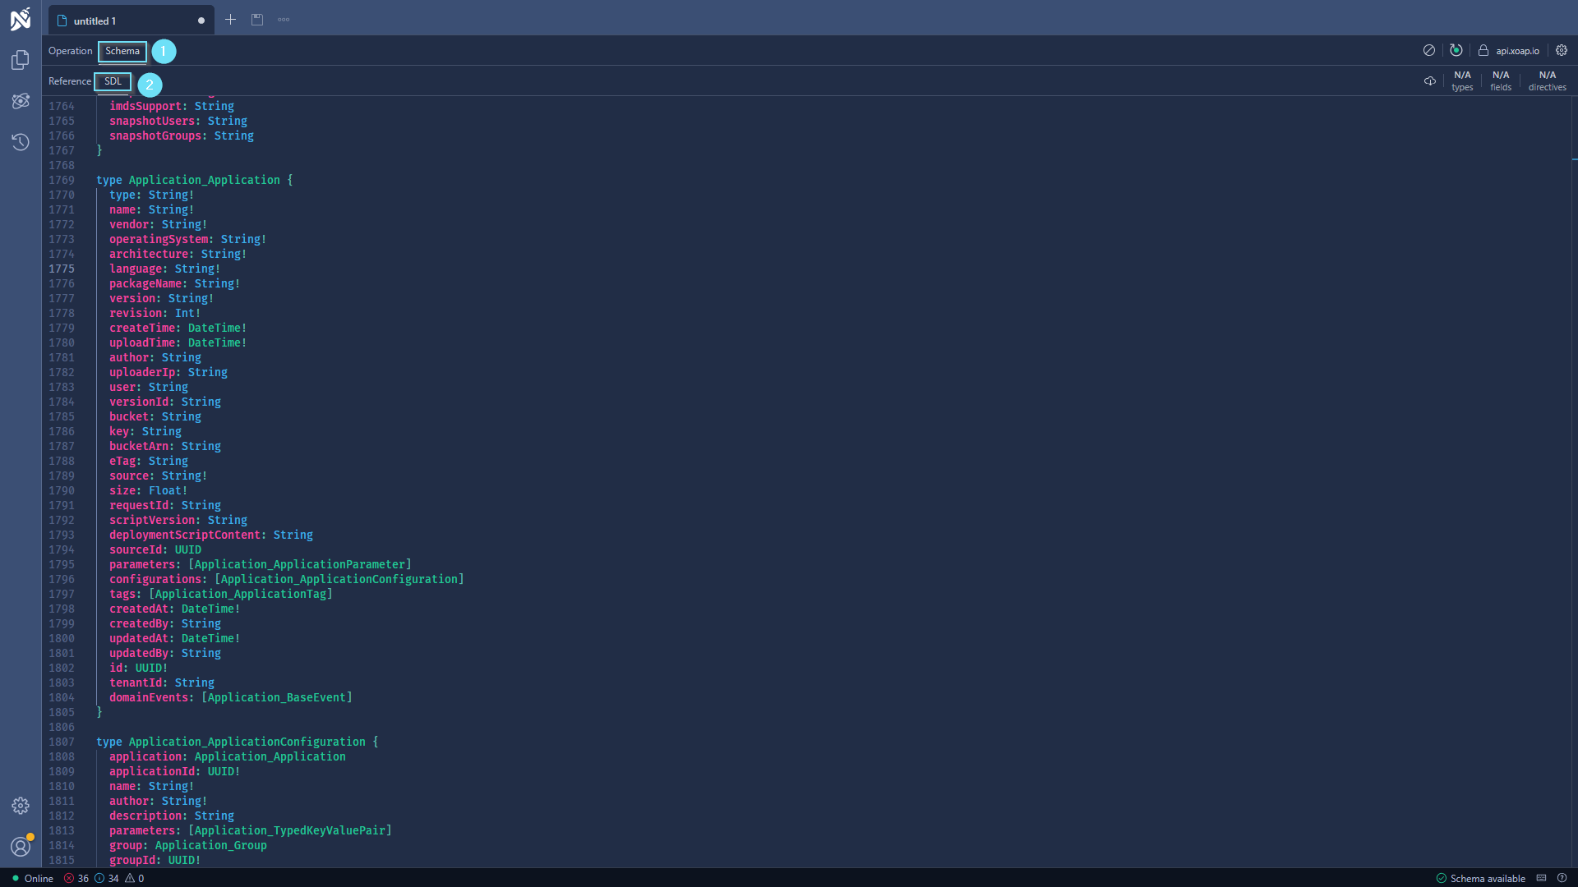The image size is (1578, 887).
Task: Click the error count showing 36 issues
Action: (78, 878)
